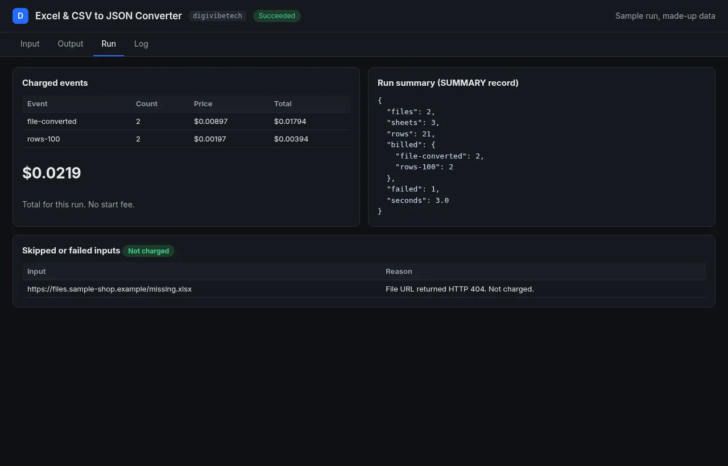
Task: Click the $0.0219 run total
Action: click(52, 173)
